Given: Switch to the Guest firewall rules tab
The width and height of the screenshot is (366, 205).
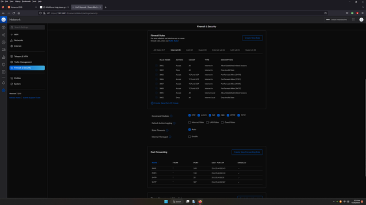Looking at the screenshot, I should pyautogui.click(x=202, y=50).
